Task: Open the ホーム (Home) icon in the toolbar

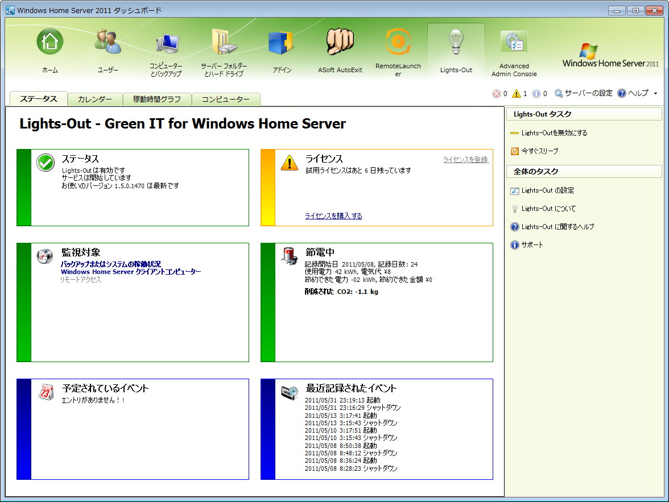Action: pos(50,42)
